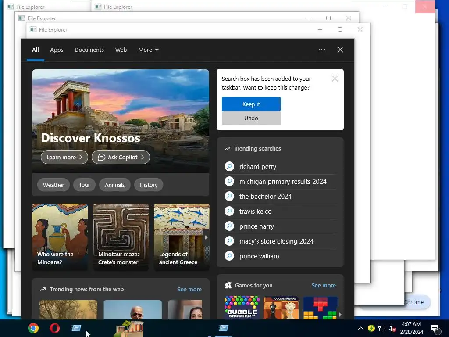Open the green security tray icon
This screenshot has width=449, height=337.
coord(371,328)
